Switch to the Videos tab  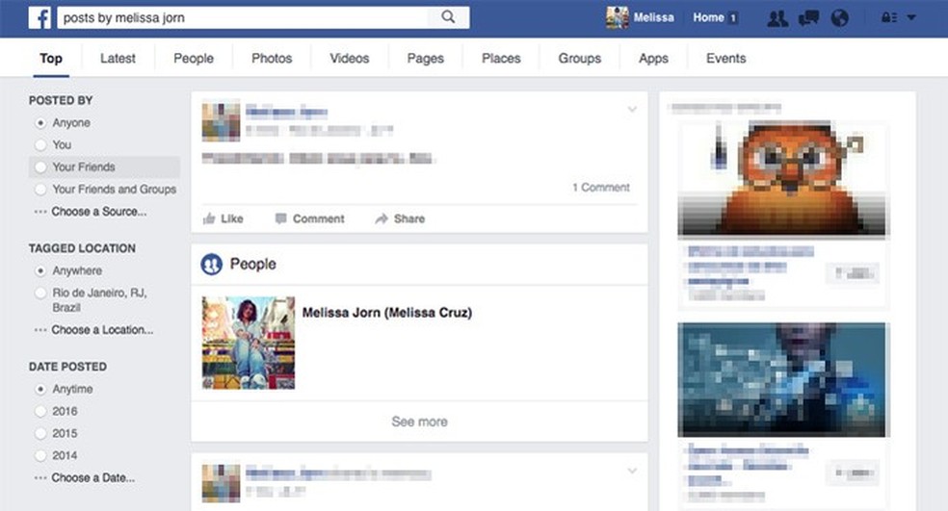tap(350, 59)
